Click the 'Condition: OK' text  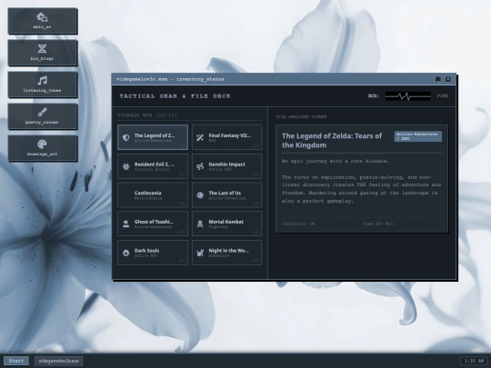tap(298, 224)
